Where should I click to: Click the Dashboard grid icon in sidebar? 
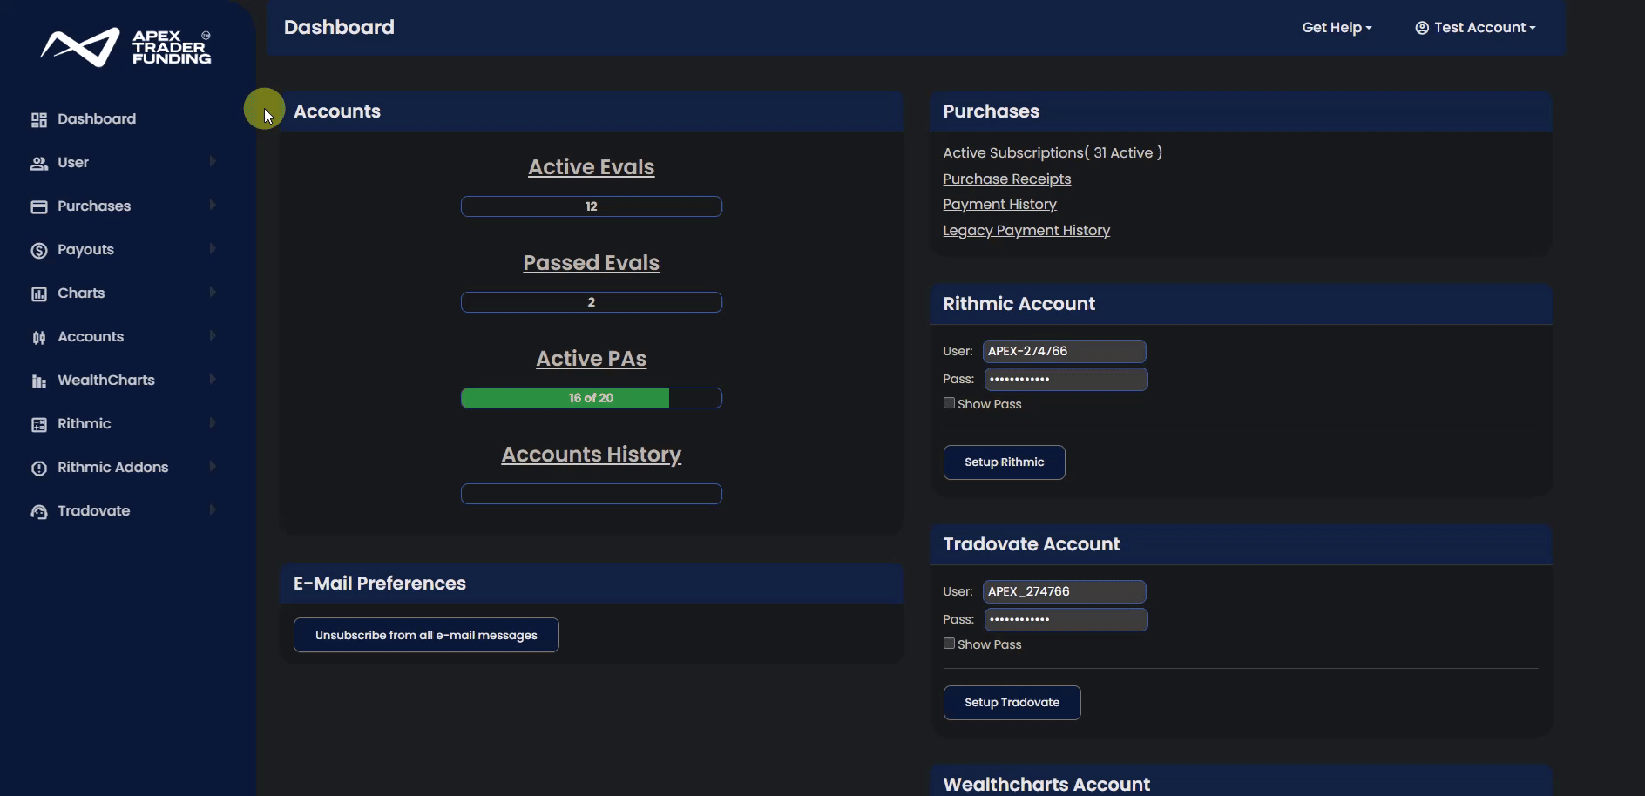38,120
